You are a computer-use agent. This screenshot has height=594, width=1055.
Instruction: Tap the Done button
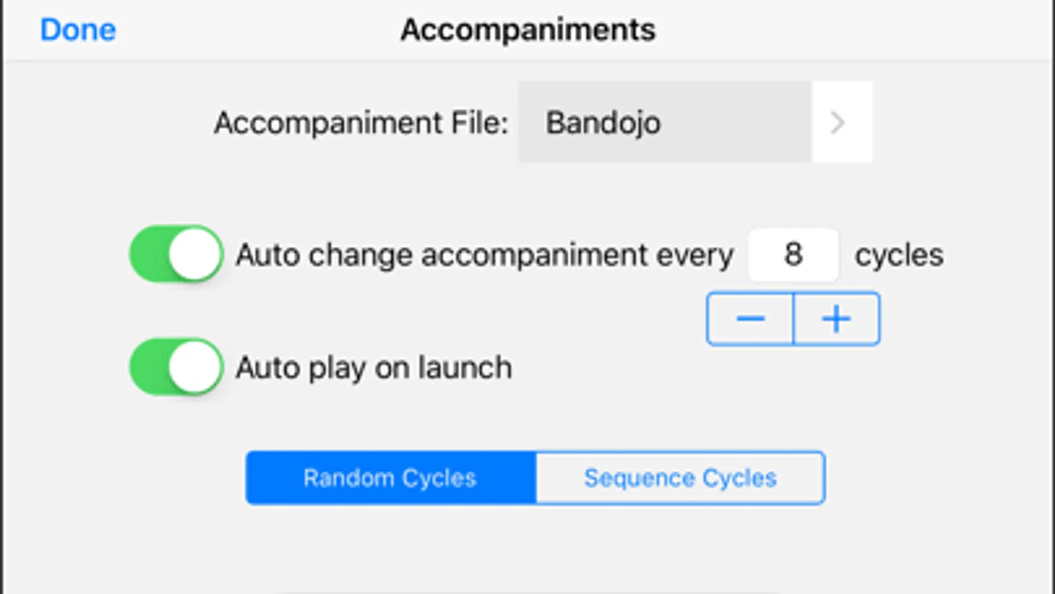click(78, 30)
